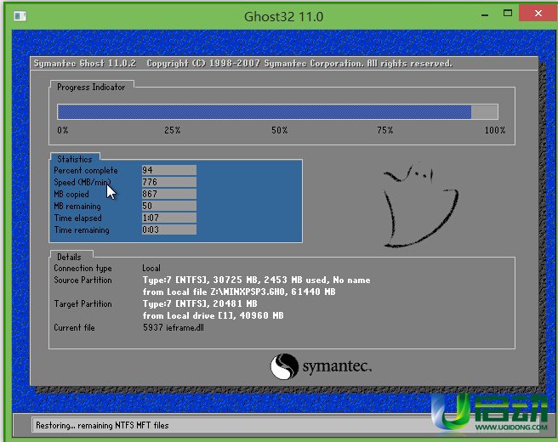Screen dimensions: 558x442
Task: Click the Symantec yin-yang logo icon
Action: point(284,366)
